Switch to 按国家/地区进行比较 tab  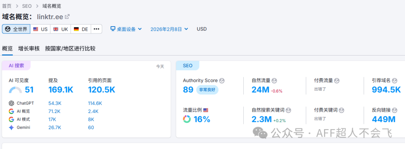click(70, 48)
